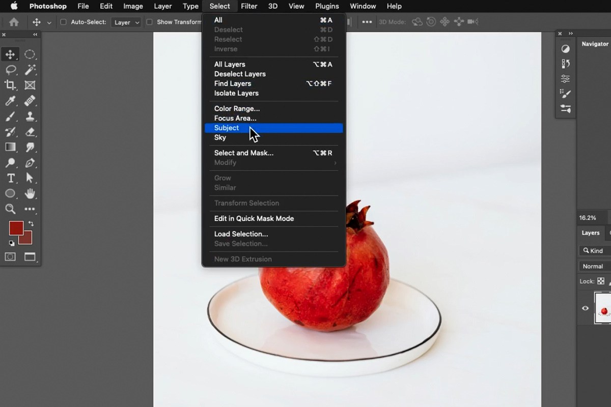Open the Brushes panel icon
This screenshot has width=611, height=407.
coord(566,94)
